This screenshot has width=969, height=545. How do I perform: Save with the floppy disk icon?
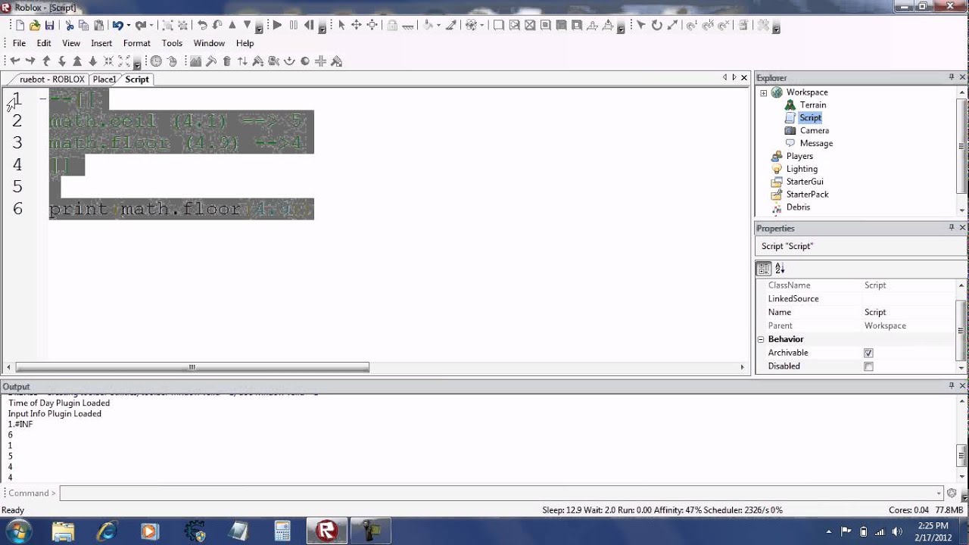click(49, 25)
